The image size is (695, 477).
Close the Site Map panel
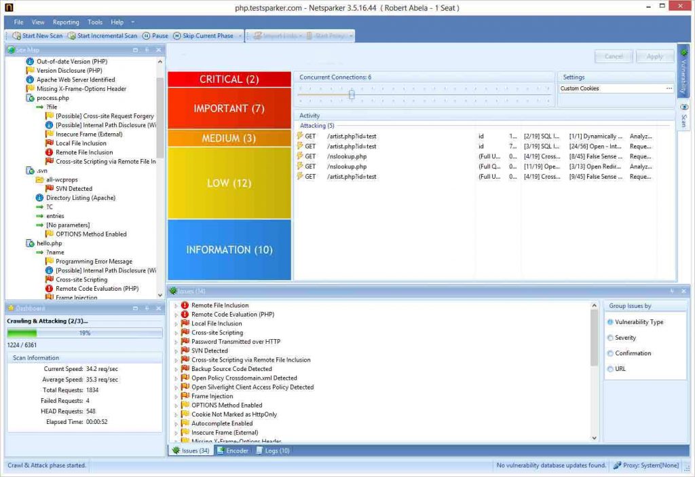click(158, 50)
